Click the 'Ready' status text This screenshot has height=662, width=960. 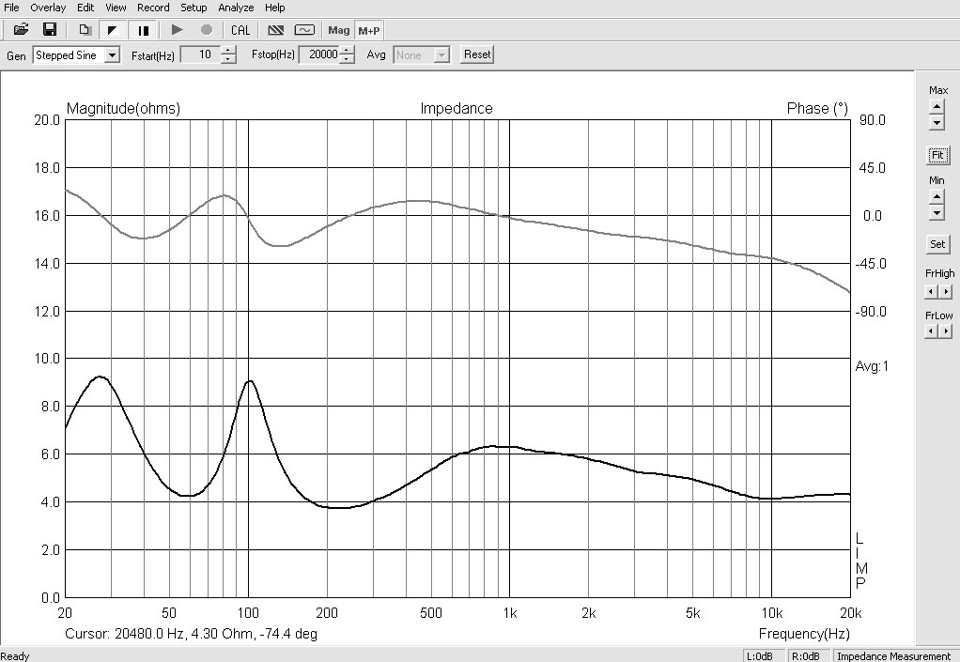[x=15, y=655]
